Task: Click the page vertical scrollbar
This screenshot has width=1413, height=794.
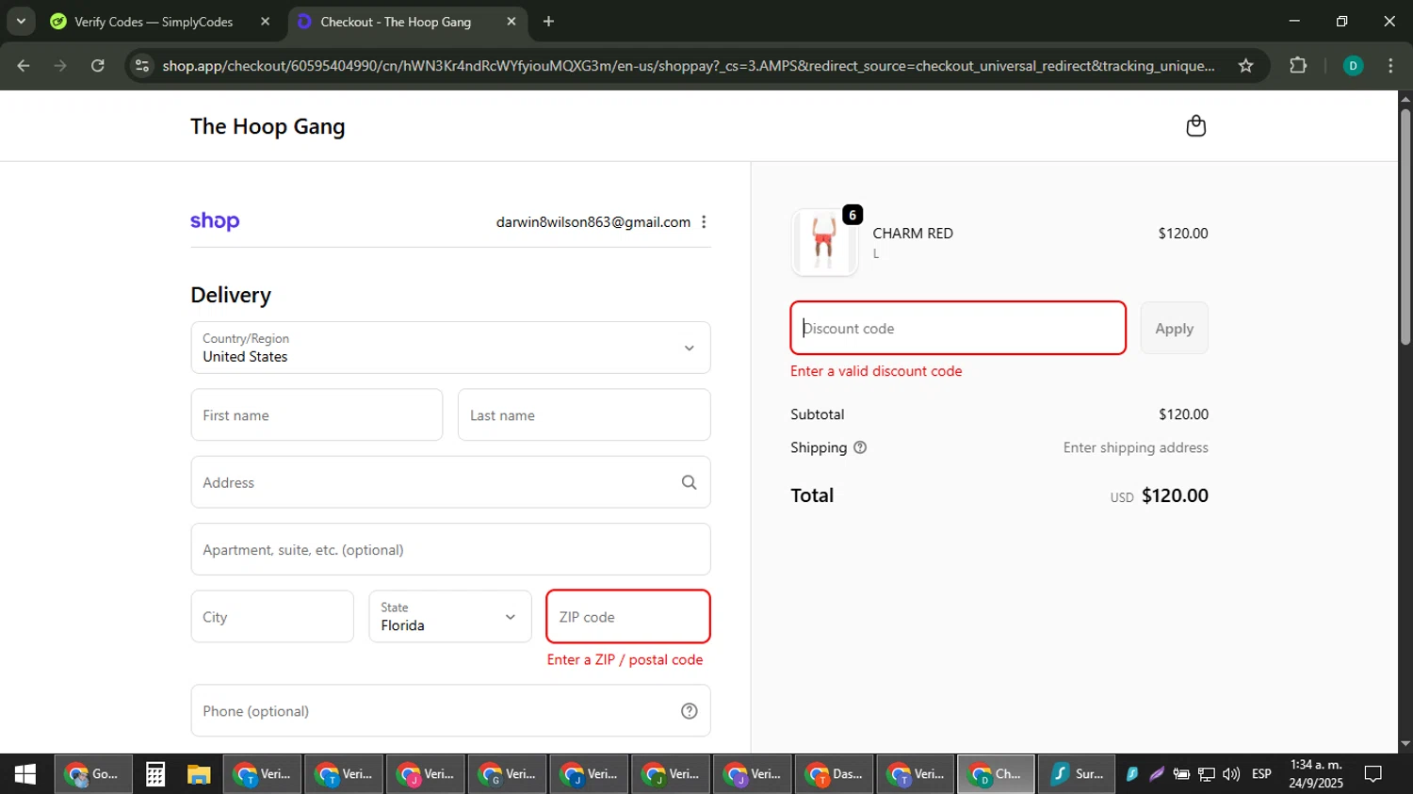Action: tap(1405, 226)
